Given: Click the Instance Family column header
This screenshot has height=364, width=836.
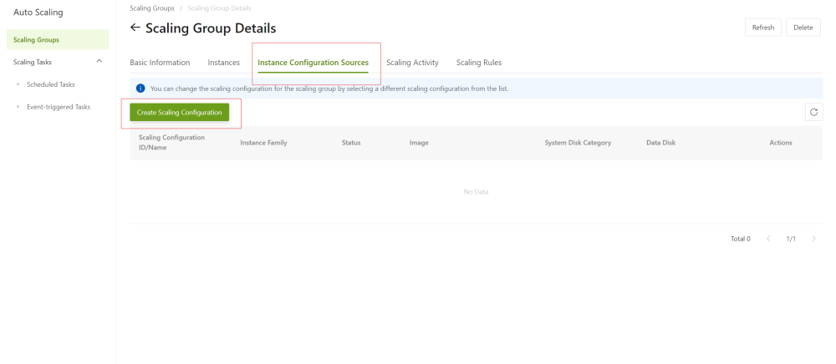Looking at the screenshot, I should coord(264,143).
